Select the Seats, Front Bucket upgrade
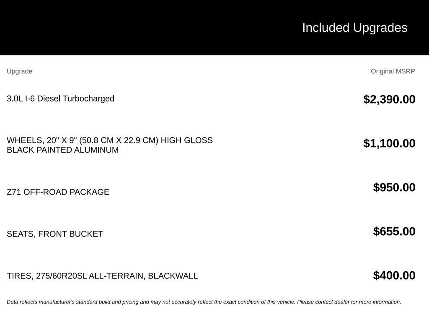This screenshot has width=429, height=322. tap(55, 234)
